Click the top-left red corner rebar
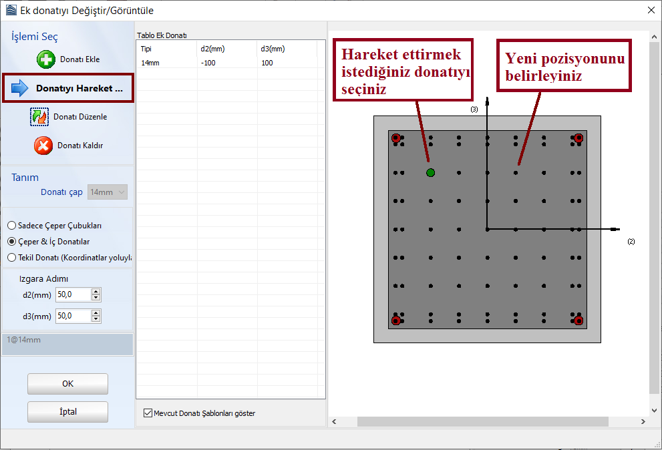 tap(396, 138)
